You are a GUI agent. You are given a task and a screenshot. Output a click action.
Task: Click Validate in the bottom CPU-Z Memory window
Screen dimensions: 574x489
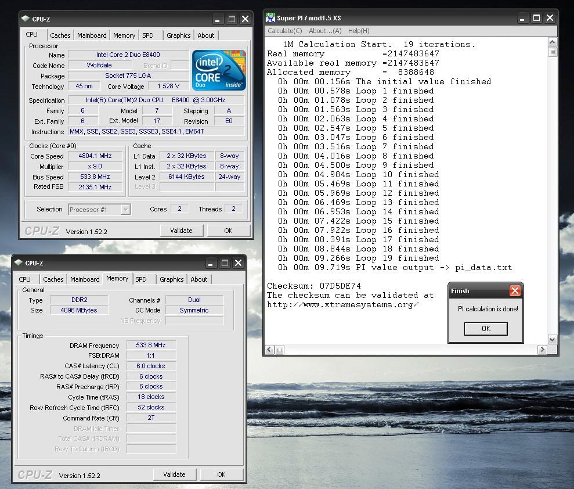[x=174, y=474]
